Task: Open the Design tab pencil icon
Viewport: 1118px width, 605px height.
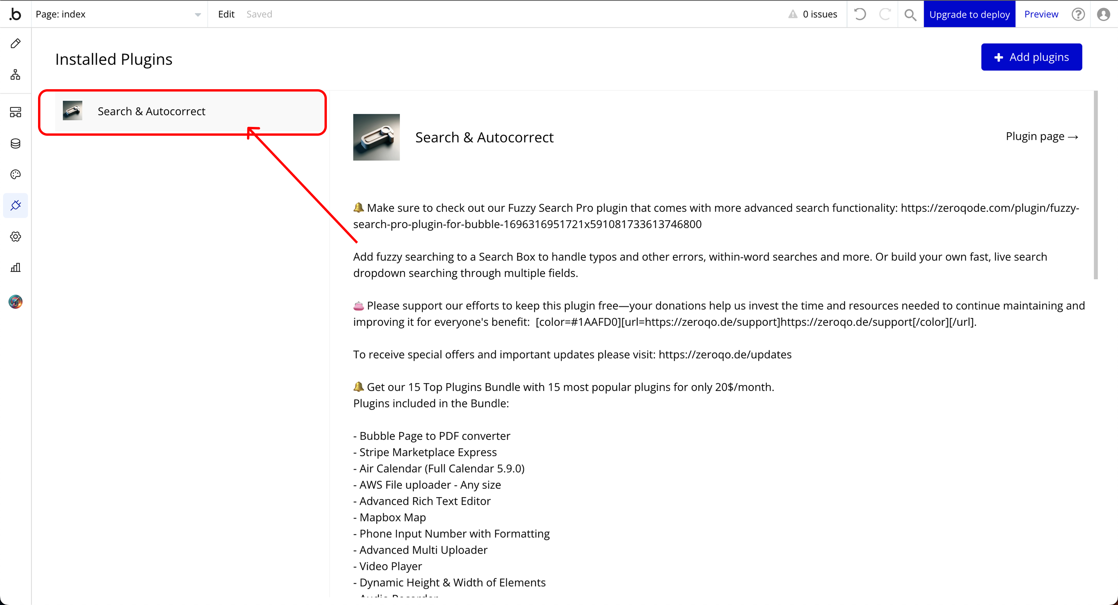Action: (16, 43)
